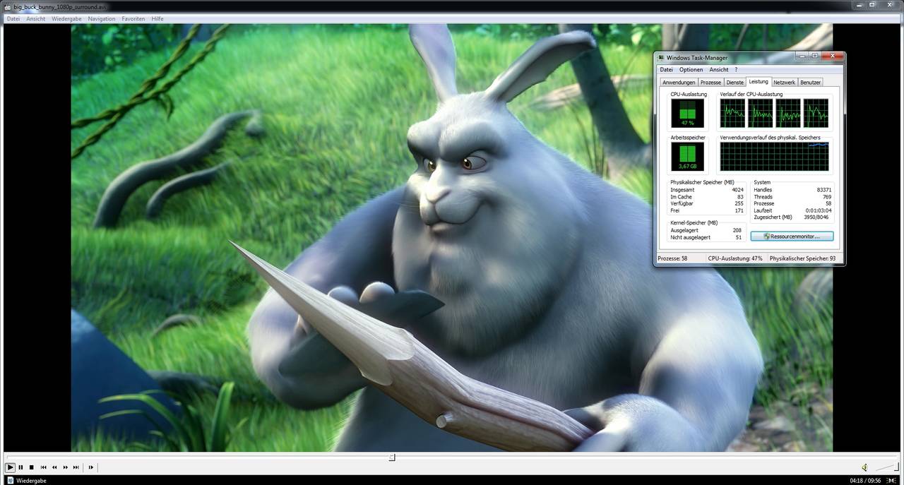The height and width of the screenshot is (485, 904).
Task: Click the Play button in player controls
Action: point(10,467)
